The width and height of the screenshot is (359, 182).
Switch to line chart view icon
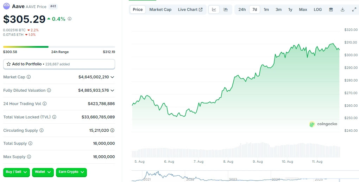click(x=214, y=9)
